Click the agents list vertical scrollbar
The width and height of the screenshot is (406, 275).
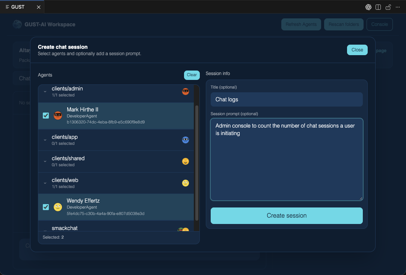(x=196, y=161)
